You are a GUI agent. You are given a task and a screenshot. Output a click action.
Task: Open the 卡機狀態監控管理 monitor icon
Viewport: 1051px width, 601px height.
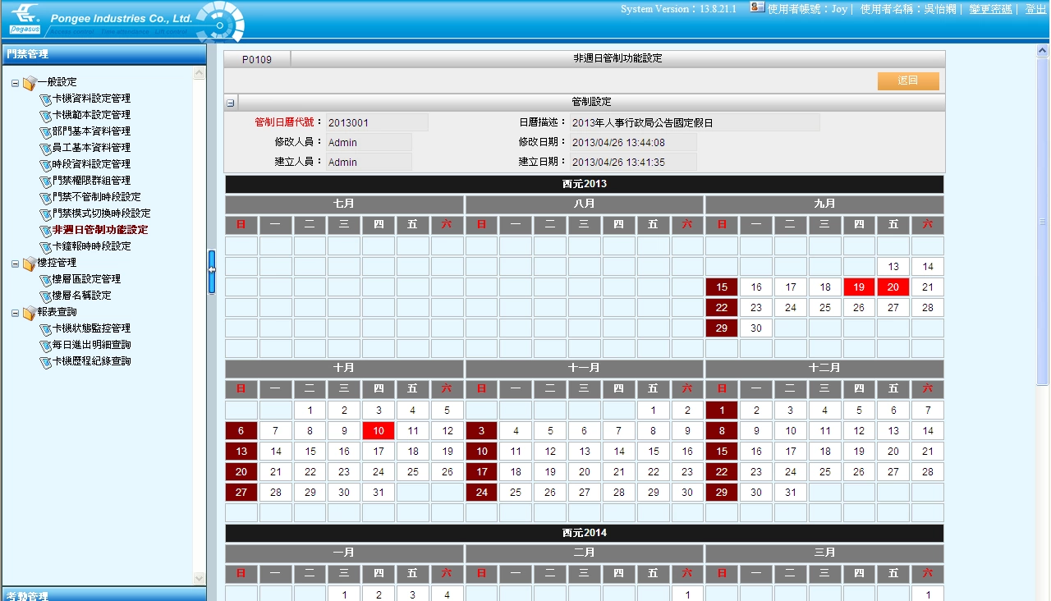click(x=47, y=328)
